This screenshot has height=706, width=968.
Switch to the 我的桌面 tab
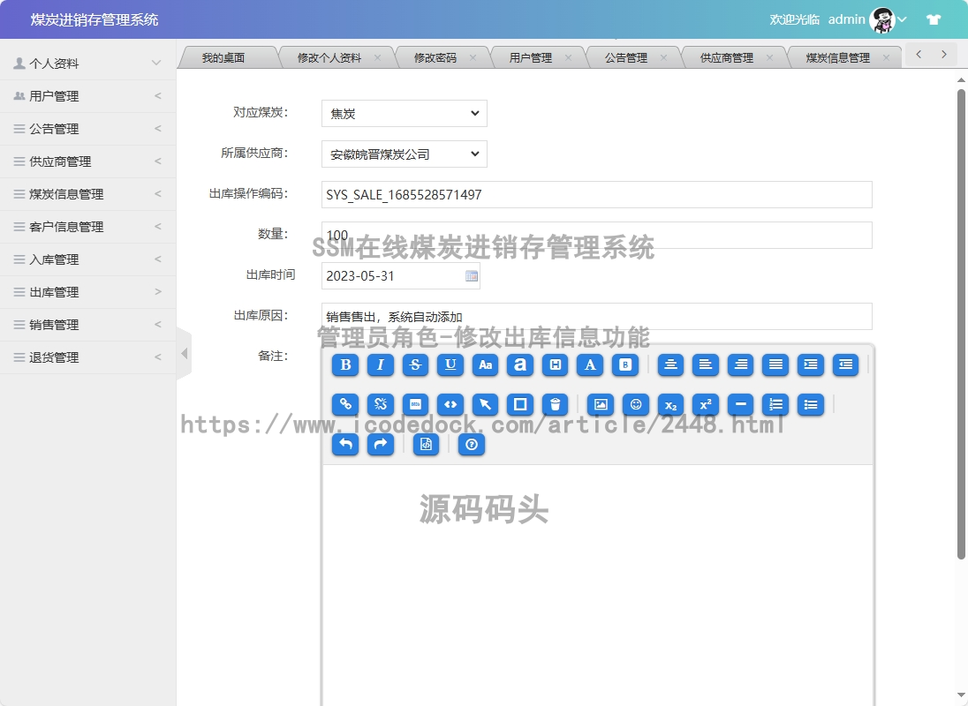coord(223,58)
